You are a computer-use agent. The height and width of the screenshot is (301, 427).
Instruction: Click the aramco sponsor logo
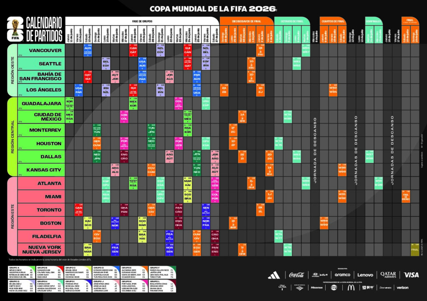(x=342, y=275)
